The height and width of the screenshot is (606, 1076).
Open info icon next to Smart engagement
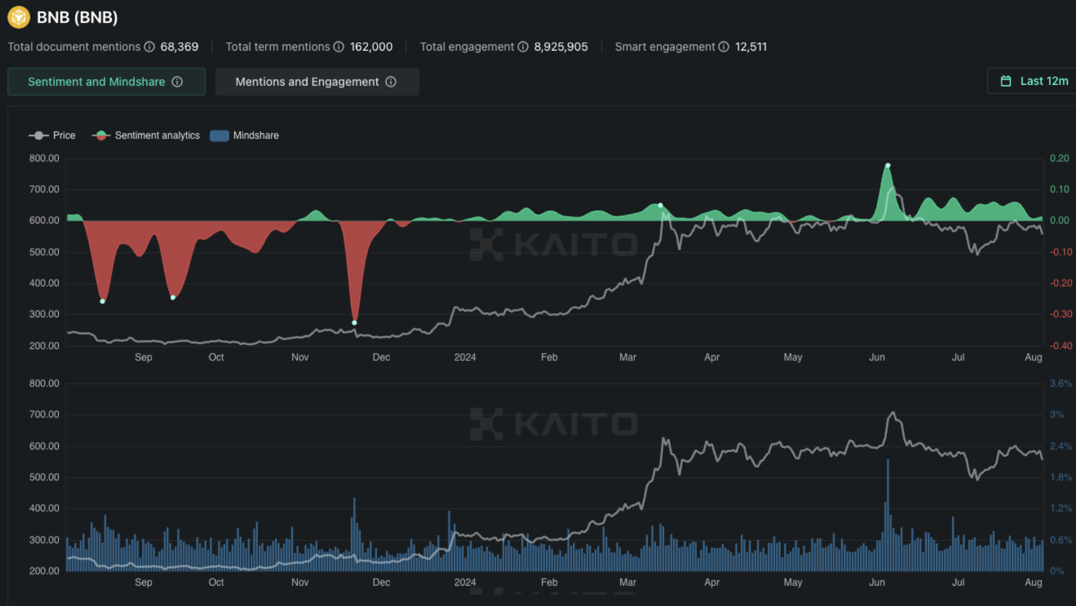point(724,47)
